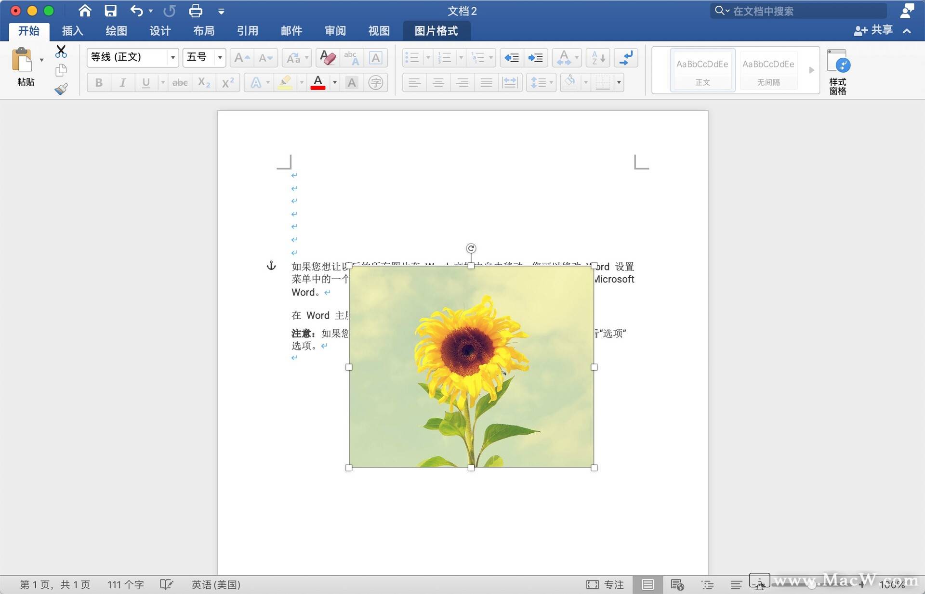Toggle italic formatting
This screenshot has height=594, width=925.
pos(122,82)
